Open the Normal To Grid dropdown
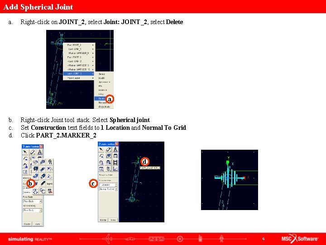The width and height of the screenshot is (326, 245). point(108,189)
